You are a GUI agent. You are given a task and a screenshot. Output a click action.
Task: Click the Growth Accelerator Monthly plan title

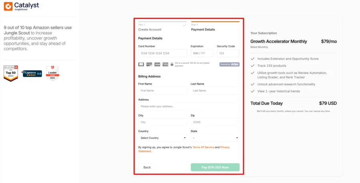278,41
